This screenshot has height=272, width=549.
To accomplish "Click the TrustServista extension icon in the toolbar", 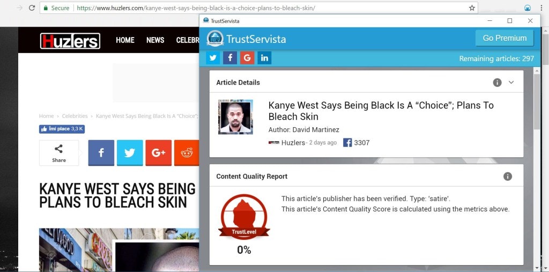I will (x=528, y=8).
